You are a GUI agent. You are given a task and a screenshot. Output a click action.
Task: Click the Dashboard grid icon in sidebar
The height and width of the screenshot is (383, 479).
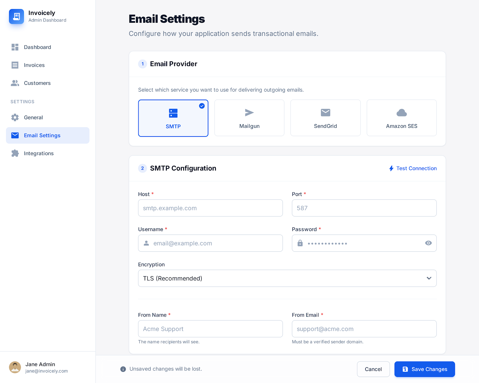coord(15,47)
